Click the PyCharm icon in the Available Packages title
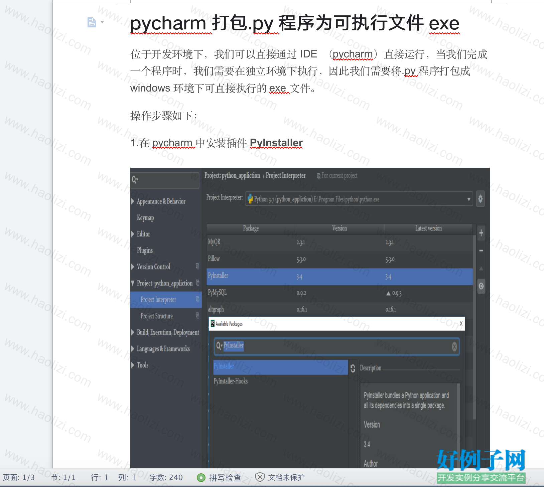Screen dimensions: 544x487 (212, 323)
